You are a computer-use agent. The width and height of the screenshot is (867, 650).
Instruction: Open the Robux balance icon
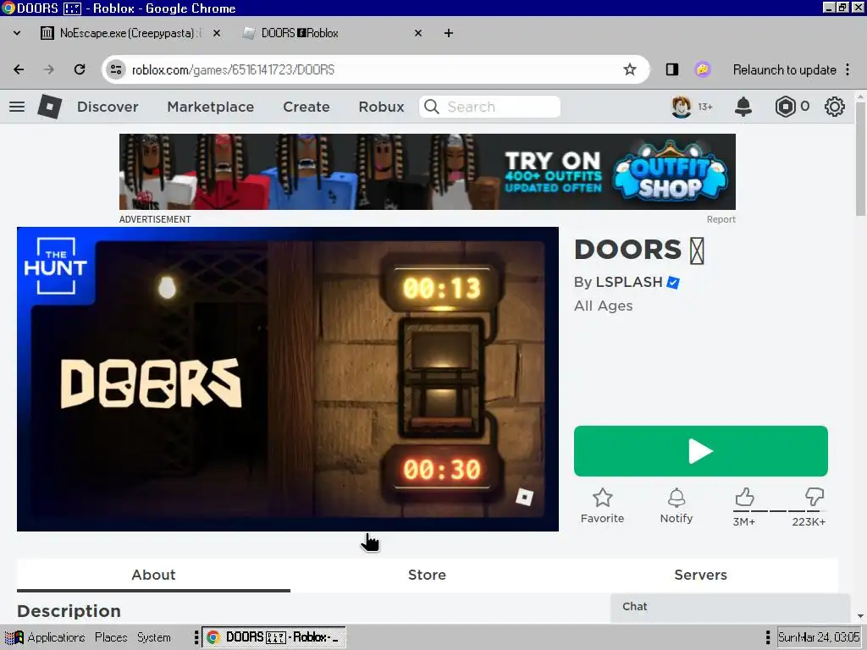point(785,107)
